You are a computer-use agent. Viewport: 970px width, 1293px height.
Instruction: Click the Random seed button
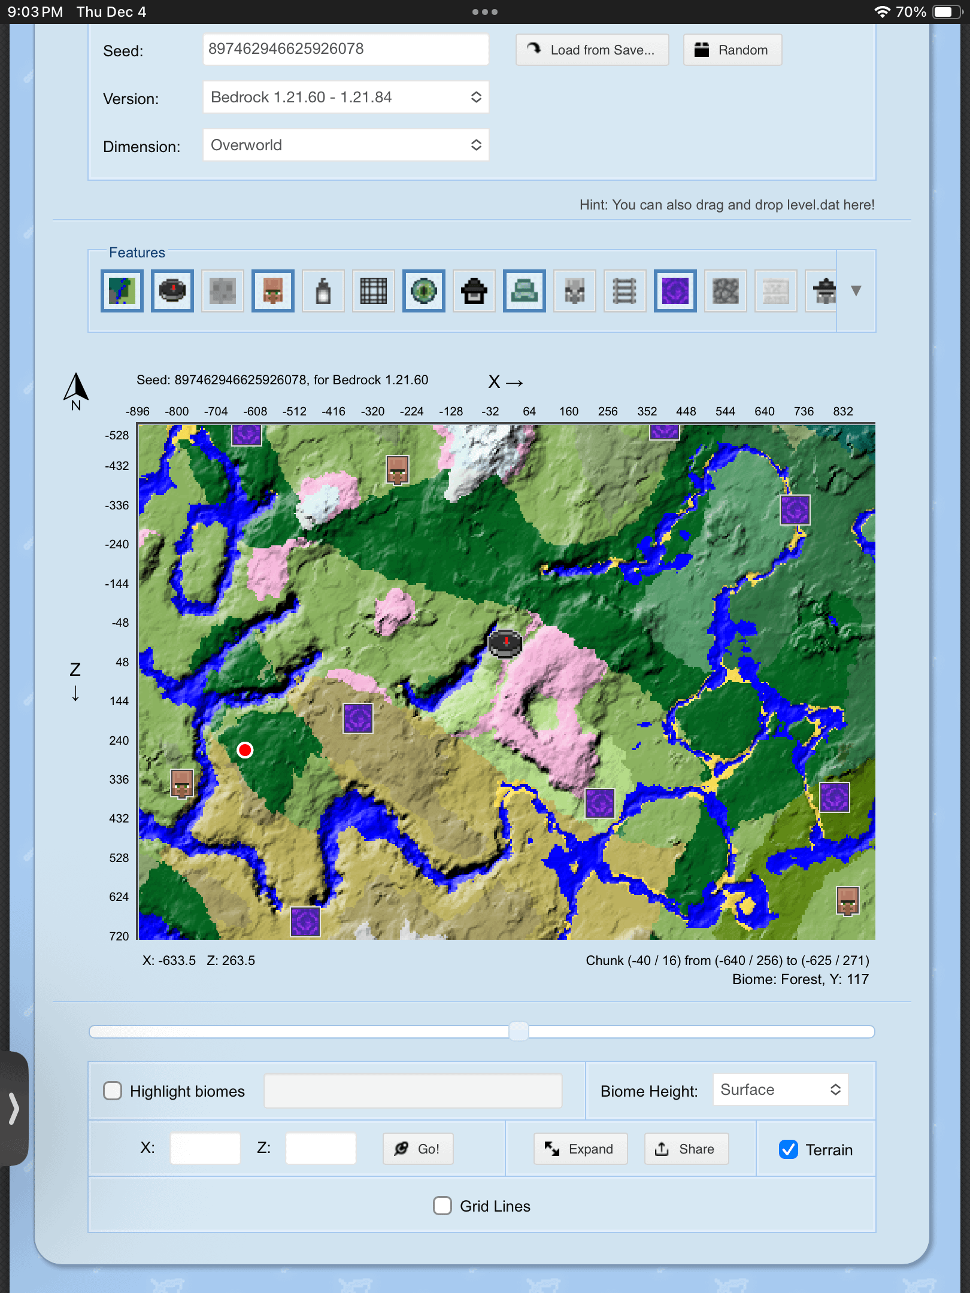pos(732,50)
